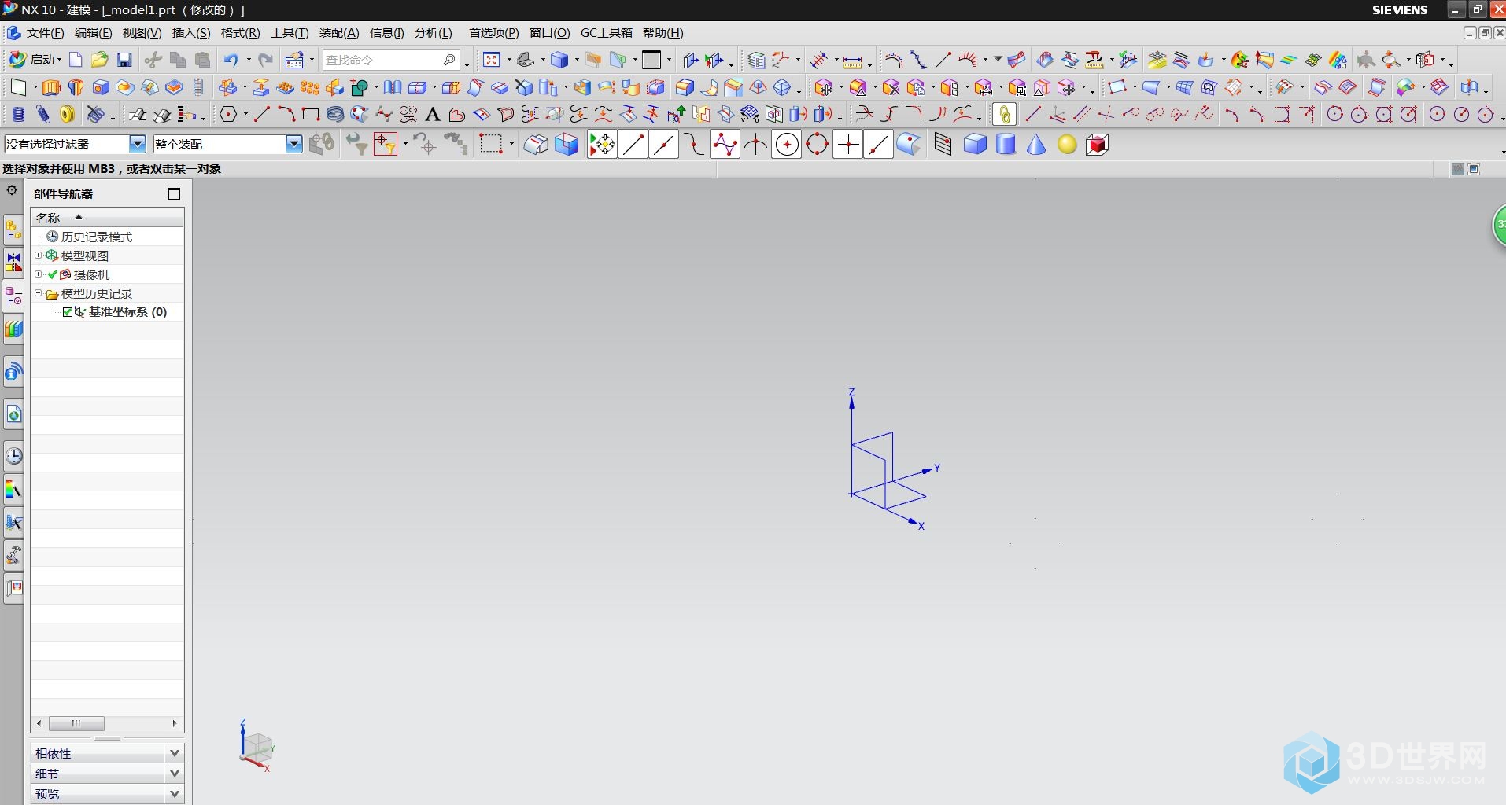The height and width of the screenshot is (805, 1506).
Task: Toggle the Enable Snap Point option
Action: tap(602, 144)
